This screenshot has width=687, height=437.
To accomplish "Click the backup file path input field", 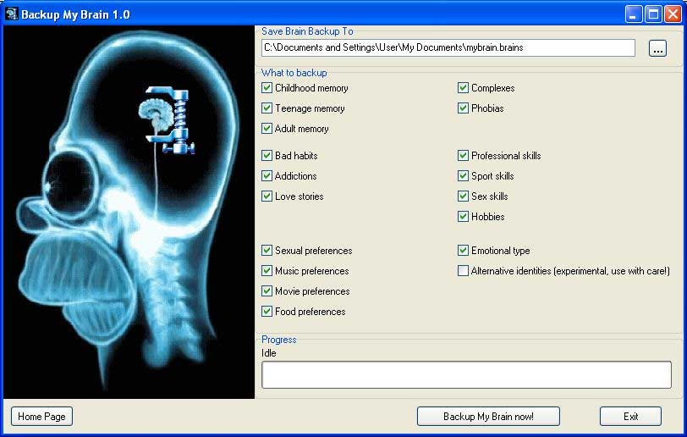I will (448, 47).
